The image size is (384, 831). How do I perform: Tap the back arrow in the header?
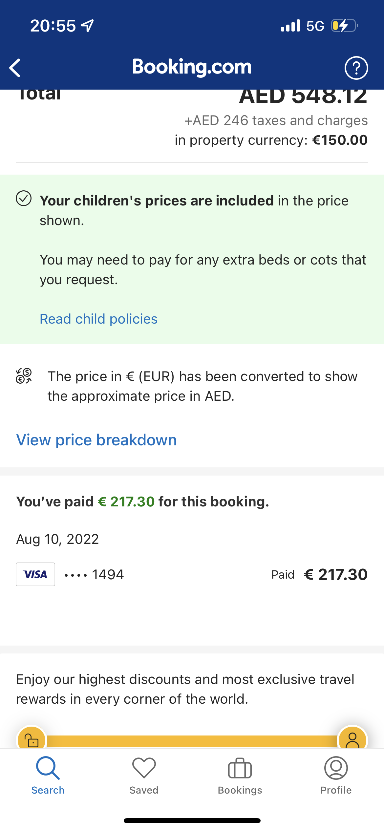pyautogui.click(x=14, y=67)
